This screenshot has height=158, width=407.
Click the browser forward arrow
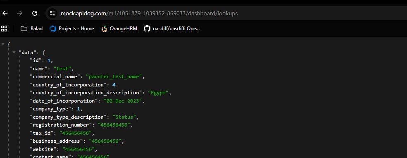[20, 13]
